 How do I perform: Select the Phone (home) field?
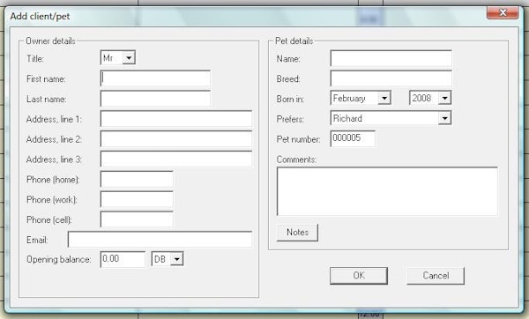point(137,179)
